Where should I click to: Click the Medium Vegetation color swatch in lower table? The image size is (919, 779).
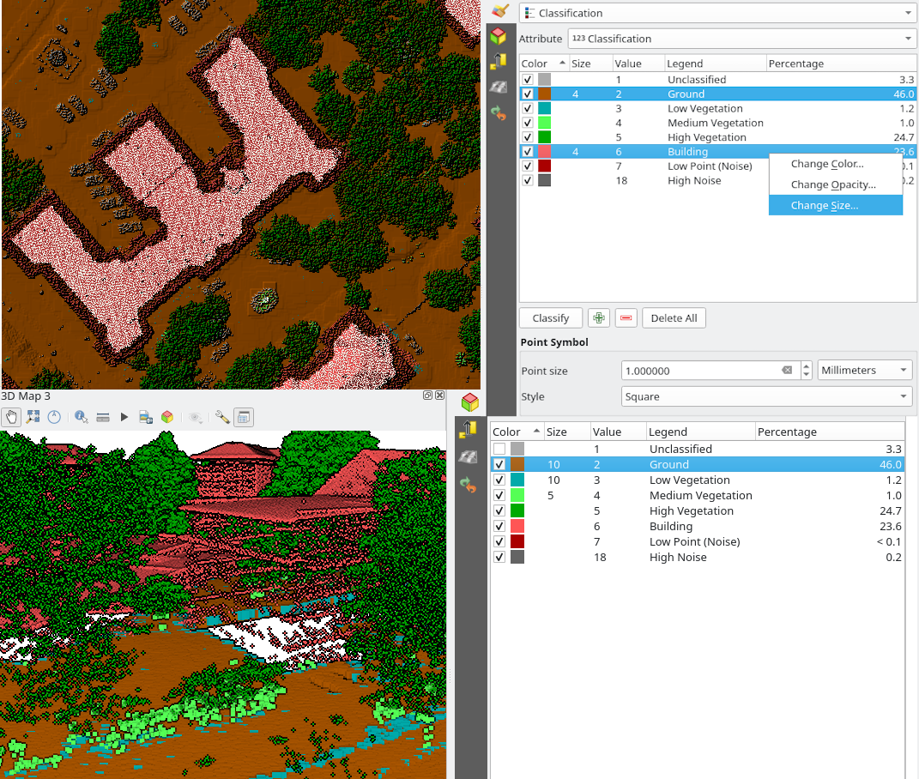pyautogui.click(x=517, y=496)
